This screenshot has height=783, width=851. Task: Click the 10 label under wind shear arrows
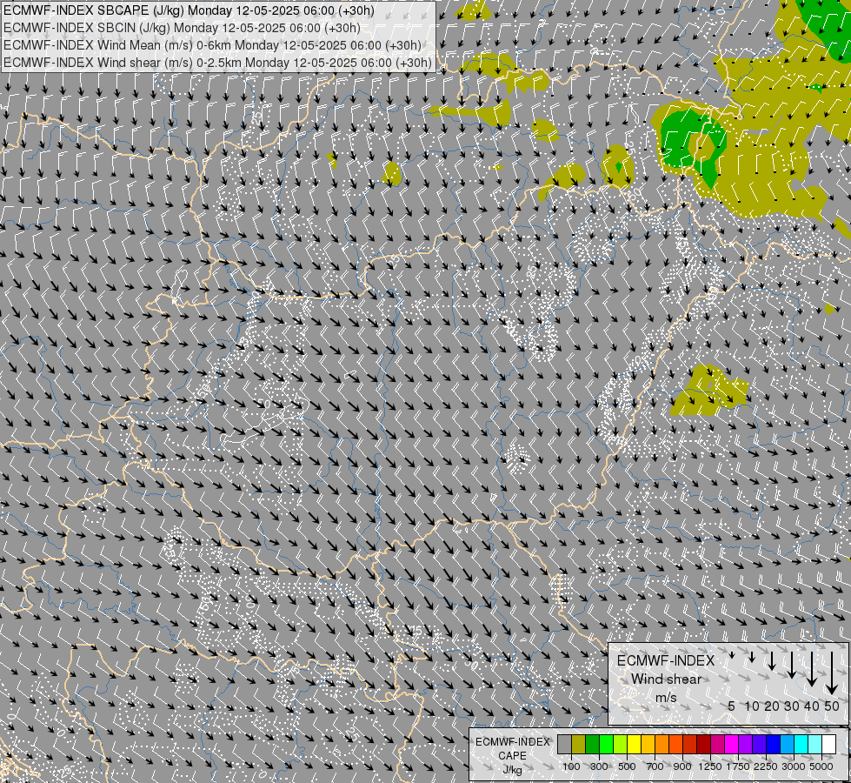(752, 706)
